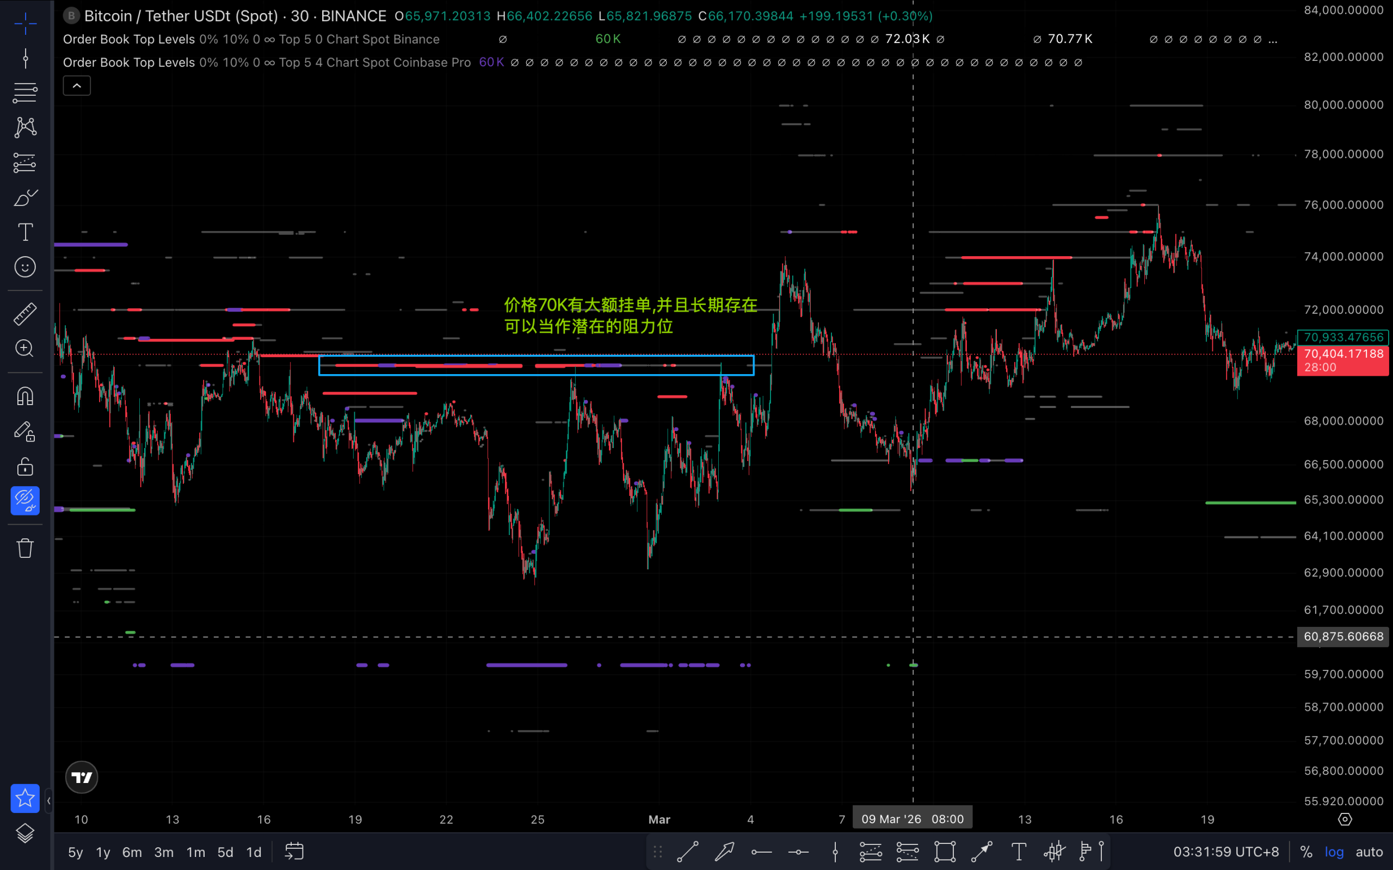1393x870 pixels.
Task: Select the 1d time range
Action: tap(254, 852)
